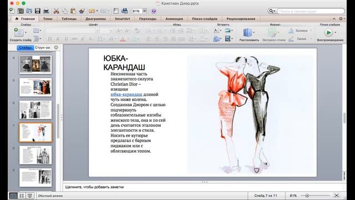Insert a picture from the Insert group
The height and width of the screenshot is (200, 355).
227,31
